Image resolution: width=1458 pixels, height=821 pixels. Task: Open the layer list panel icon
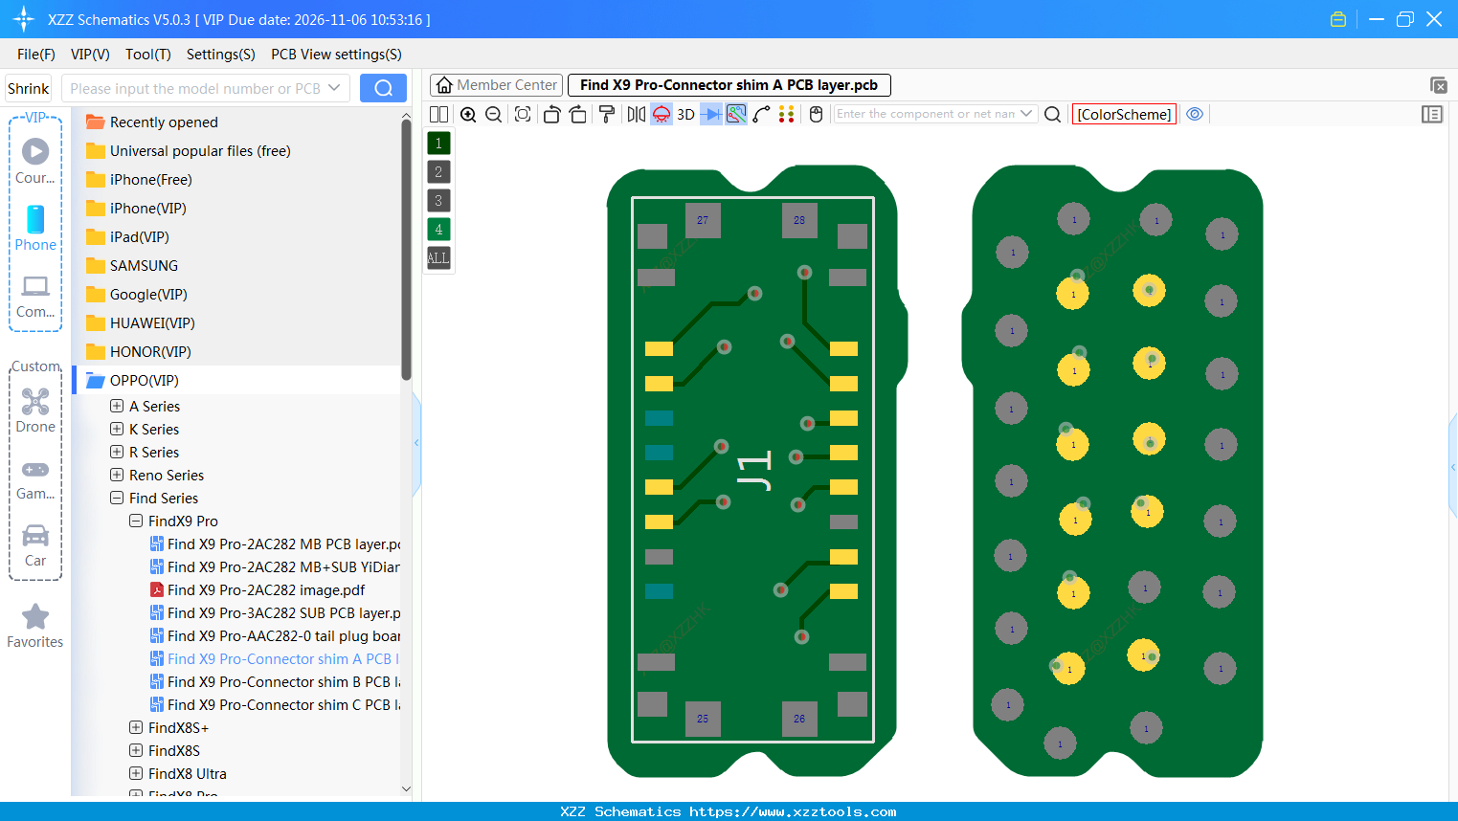[x=1432, y=114]
